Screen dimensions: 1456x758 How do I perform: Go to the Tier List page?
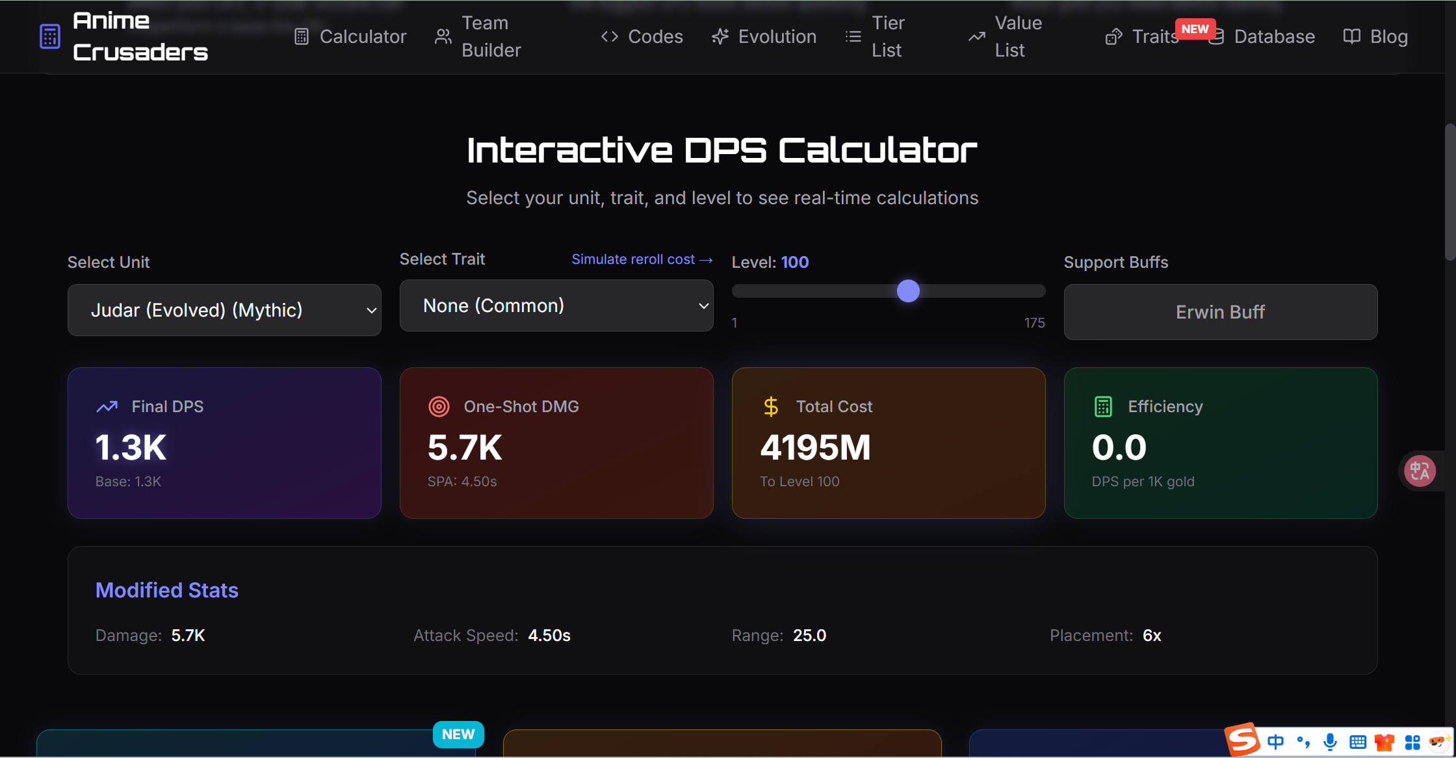(x=876, y=36)
